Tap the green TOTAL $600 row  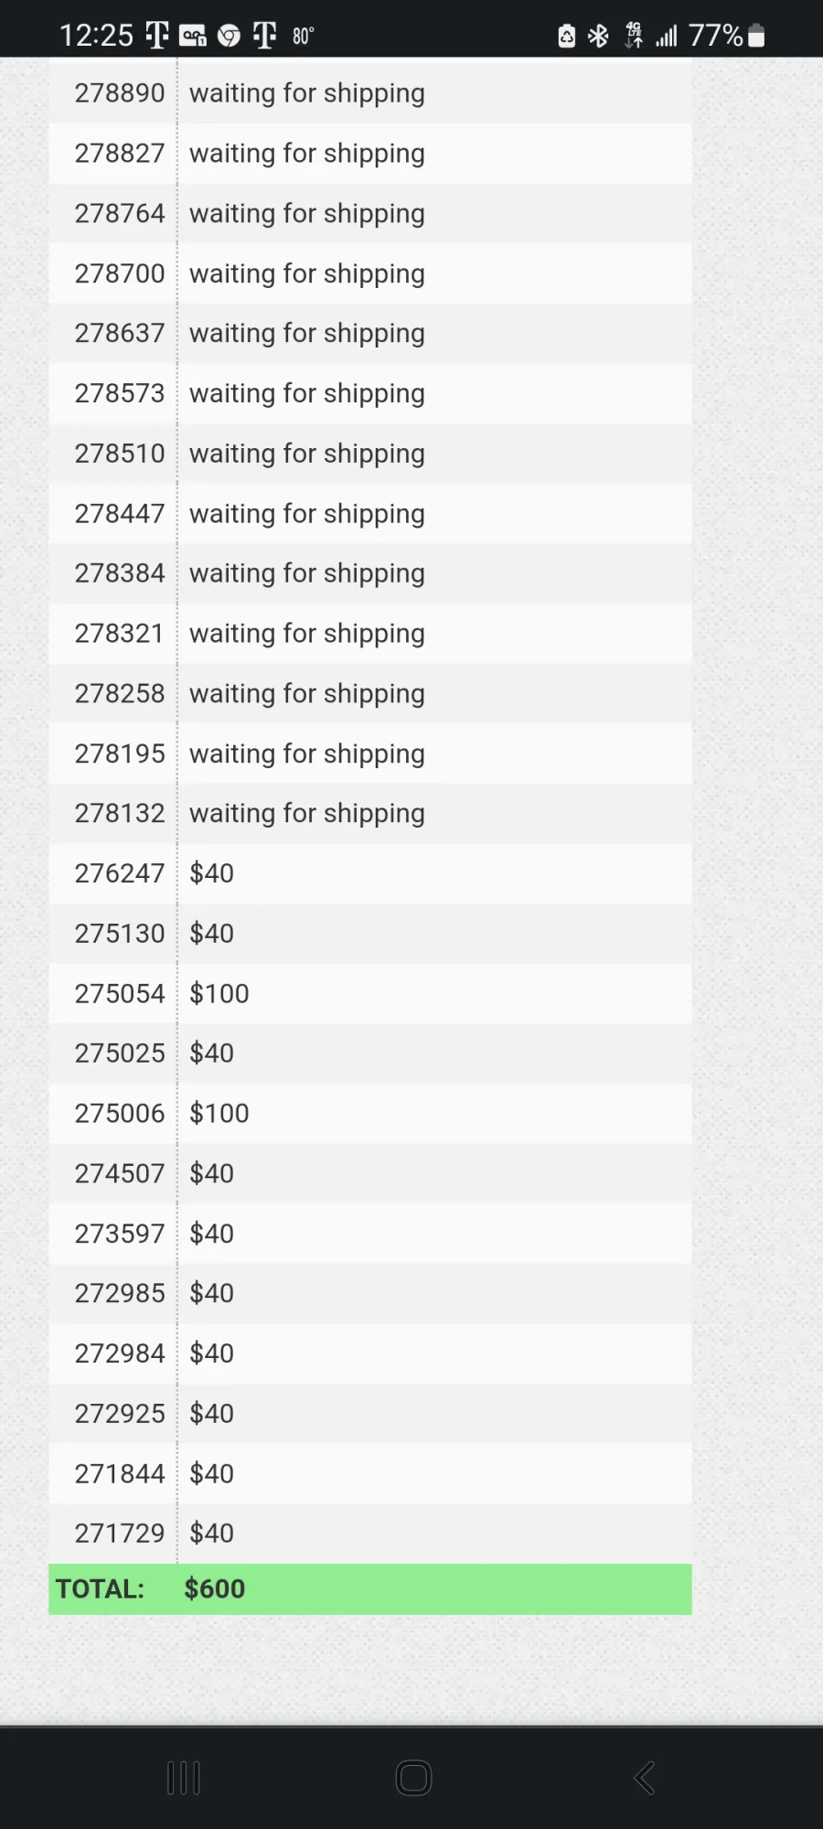pyautogui.click(x=370, y=1589)
